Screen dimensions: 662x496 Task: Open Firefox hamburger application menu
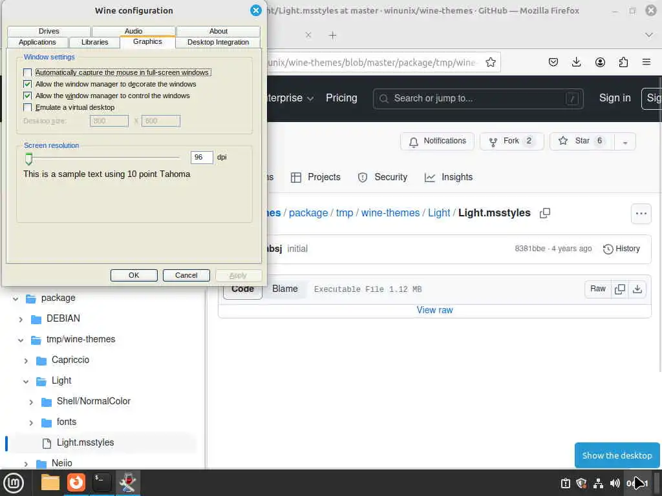pos(646,63)
